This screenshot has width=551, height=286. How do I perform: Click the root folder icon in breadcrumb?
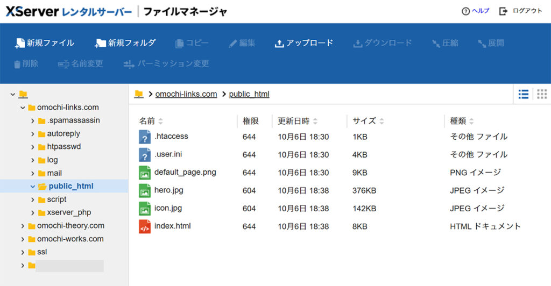tap(139, 94)
